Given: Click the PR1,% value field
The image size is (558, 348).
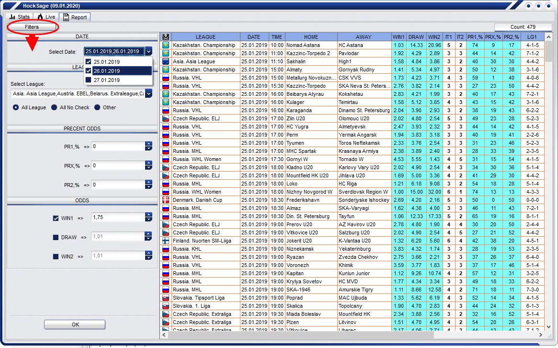Looking at the screenshot, I should [118, 146].
